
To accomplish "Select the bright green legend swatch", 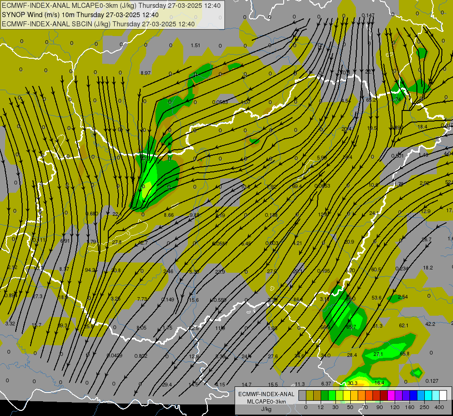I will click(332, 395).
